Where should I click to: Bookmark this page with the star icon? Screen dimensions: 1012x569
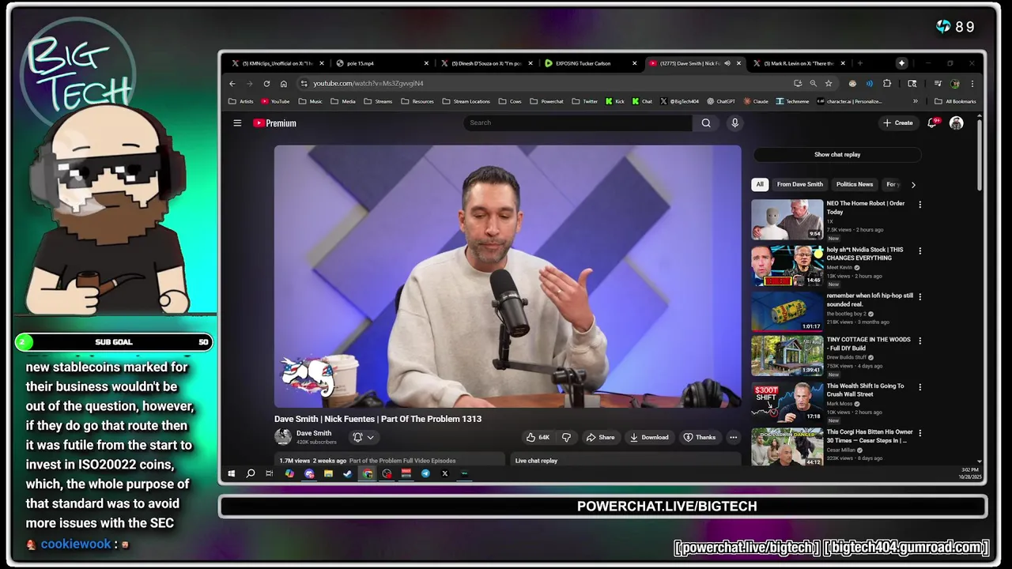coord(829,83)
